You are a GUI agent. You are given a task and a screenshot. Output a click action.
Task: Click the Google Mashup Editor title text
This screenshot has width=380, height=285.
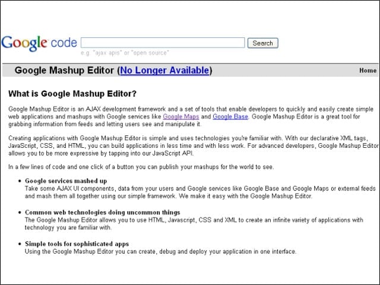[64, 70]
